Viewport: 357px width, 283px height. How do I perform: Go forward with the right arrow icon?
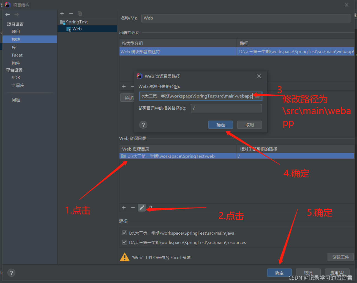[x=17, y=15]
